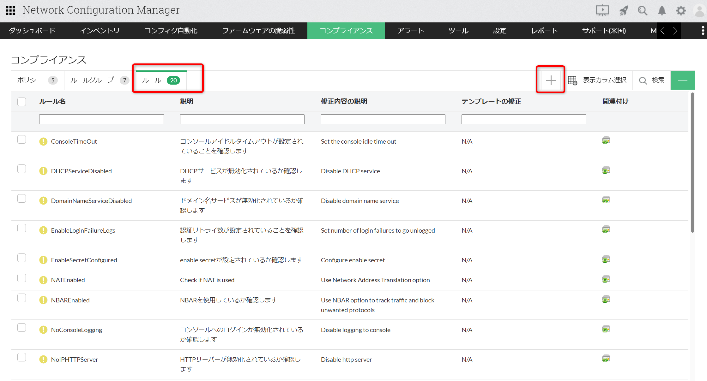The width and height of the screenshot is (707, 381).
Task: Click the ルール名 filter input field
Action: (101, 119)
